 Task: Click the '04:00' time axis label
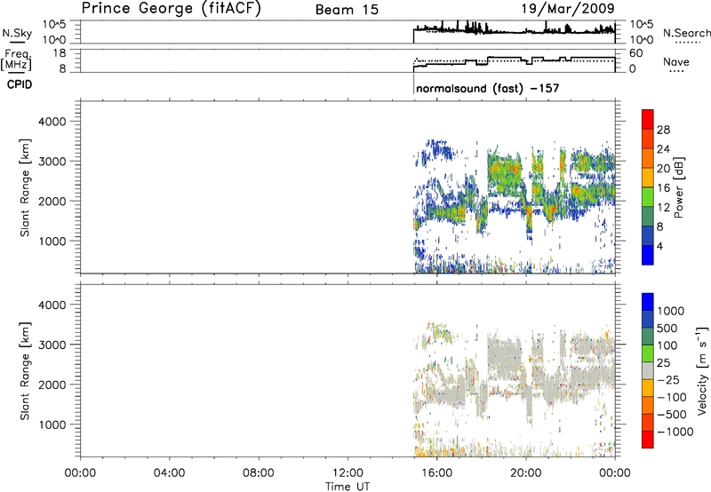(169, 473)
